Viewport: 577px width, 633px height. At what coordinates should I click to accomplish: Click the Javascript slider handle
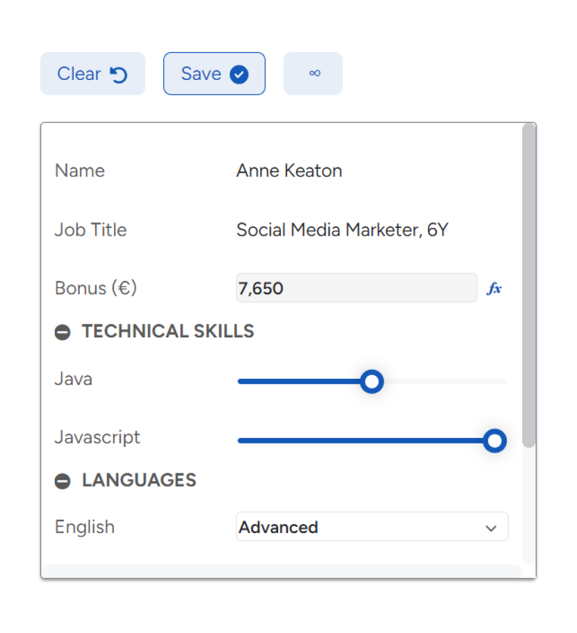pyautogui.click(x=494, y=441)
